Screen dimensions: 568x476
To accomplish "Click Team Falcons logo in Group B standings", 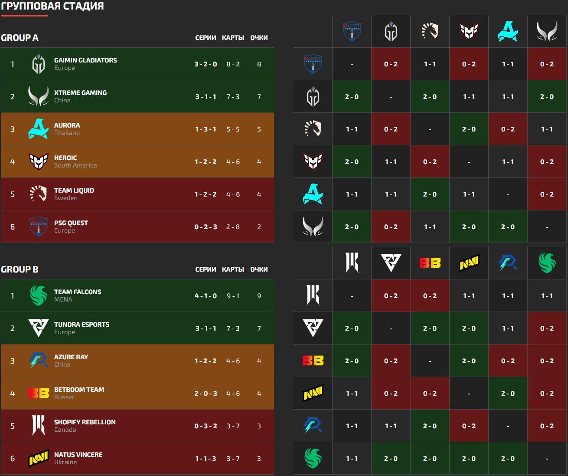I will click(x=39, y=295).
